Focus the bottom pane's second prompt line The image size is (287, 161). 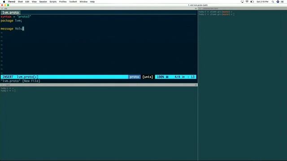8,91
